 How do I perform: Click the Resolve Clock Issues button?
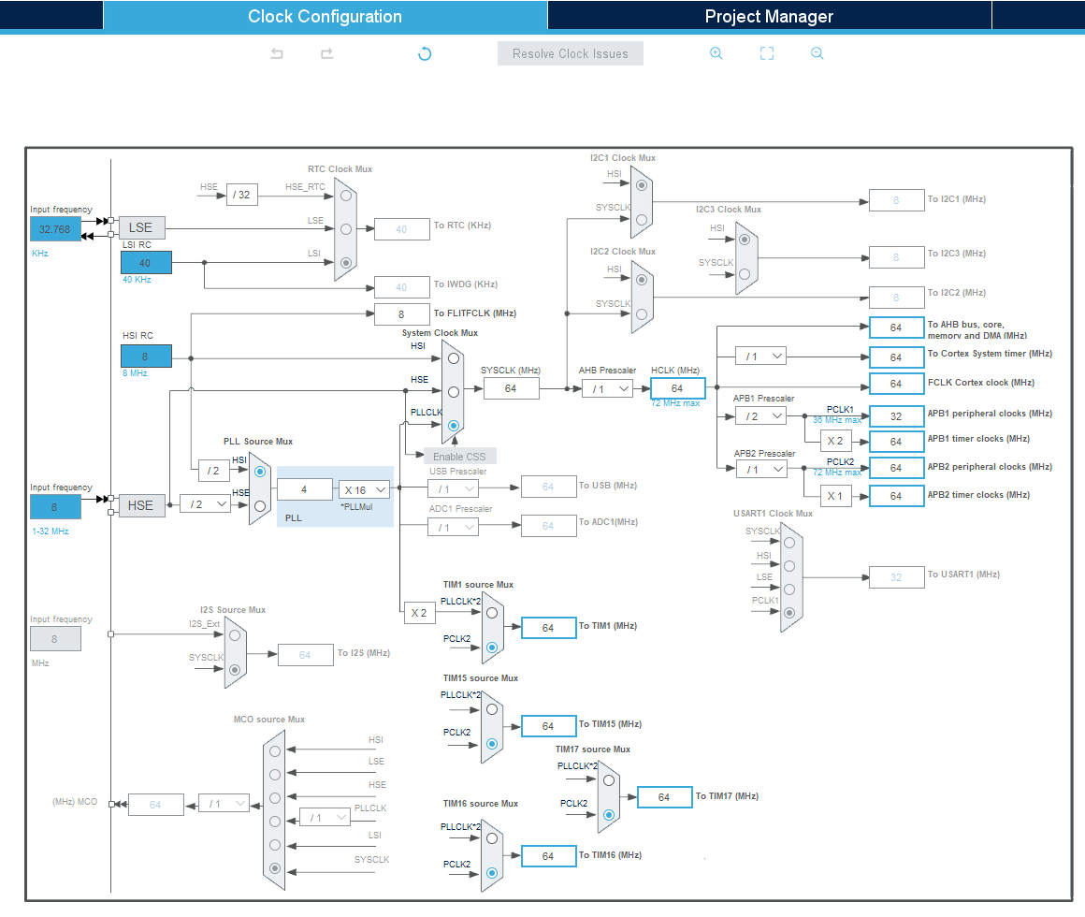(571, 53)
